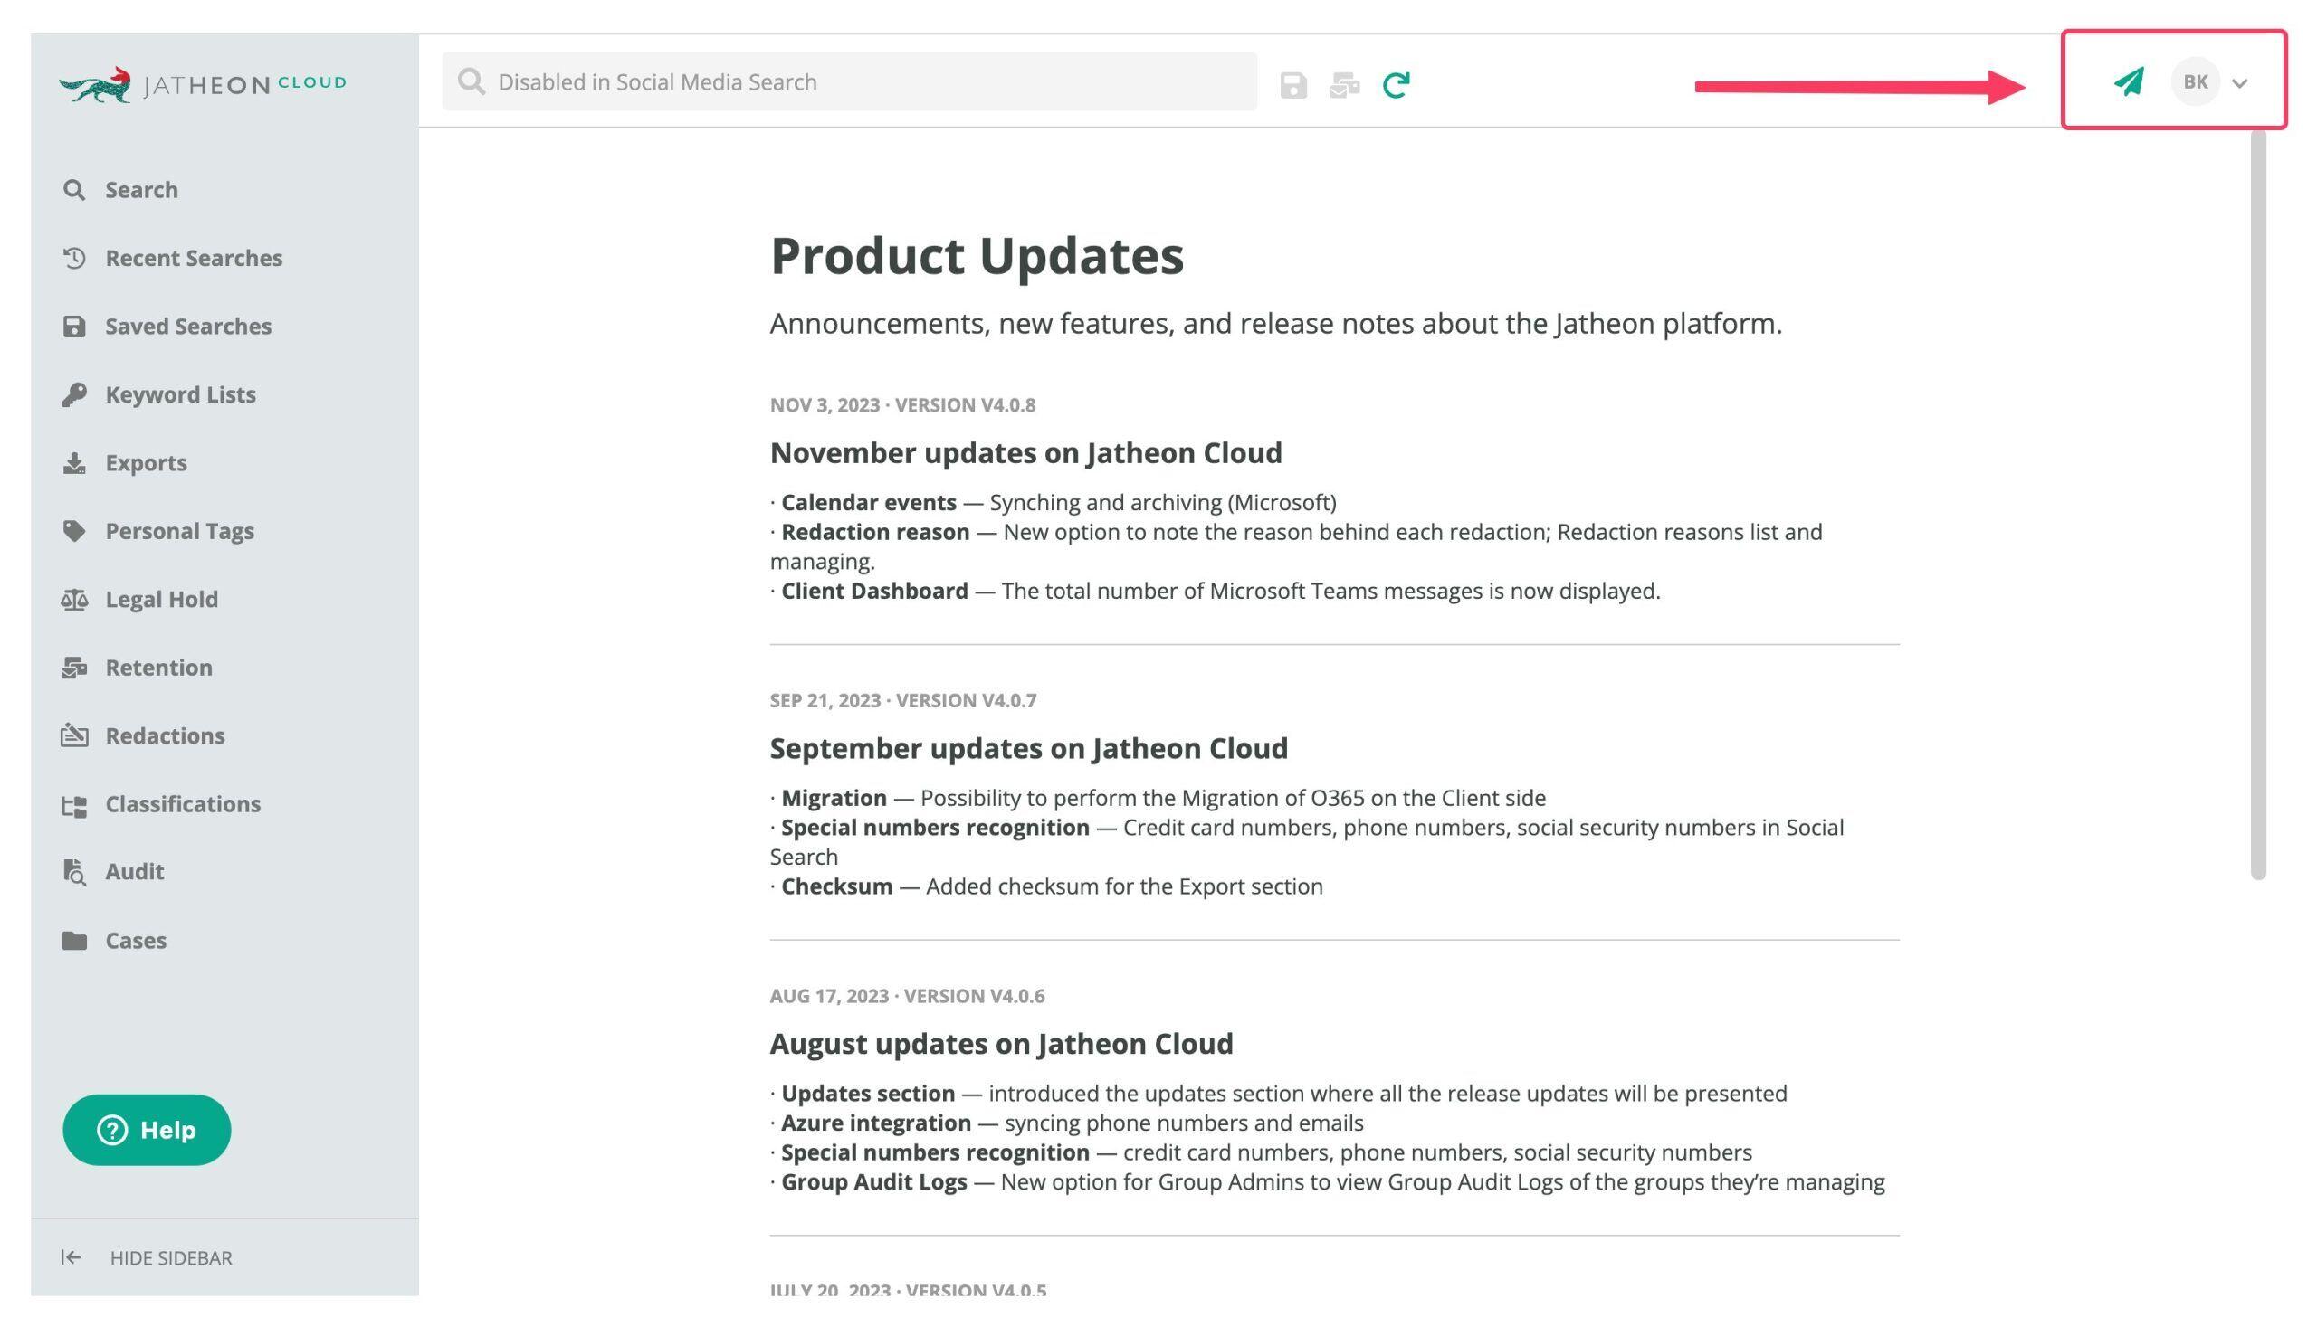Click the question mark icon in Help
The height and width of the screenshot is (1327, 2317).
[112, 1130]
